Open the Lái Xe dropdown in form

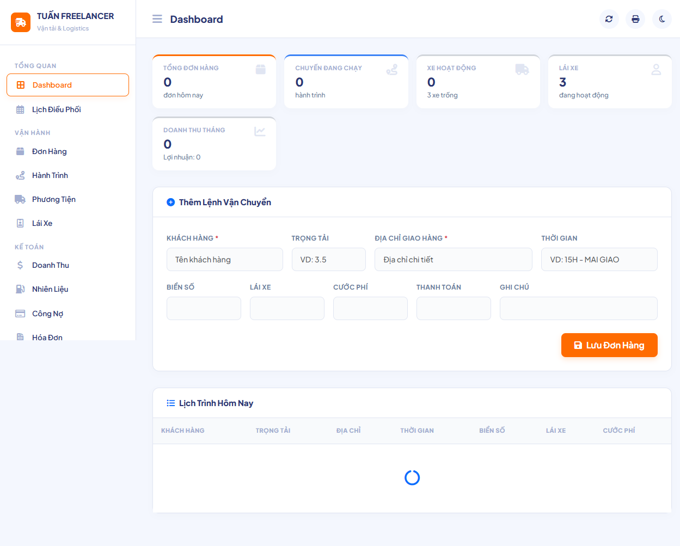pyautogui.click(x=287, y=308)
